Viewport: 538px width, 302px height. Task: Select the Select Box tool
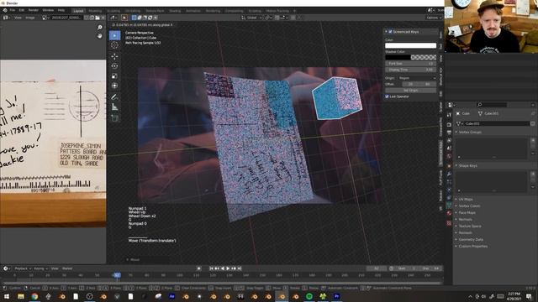(x=114, y=35)
